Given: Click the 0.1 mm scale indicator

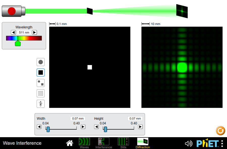Looking at the screenshot, I should pyautogui.click(x=58, y=24).
